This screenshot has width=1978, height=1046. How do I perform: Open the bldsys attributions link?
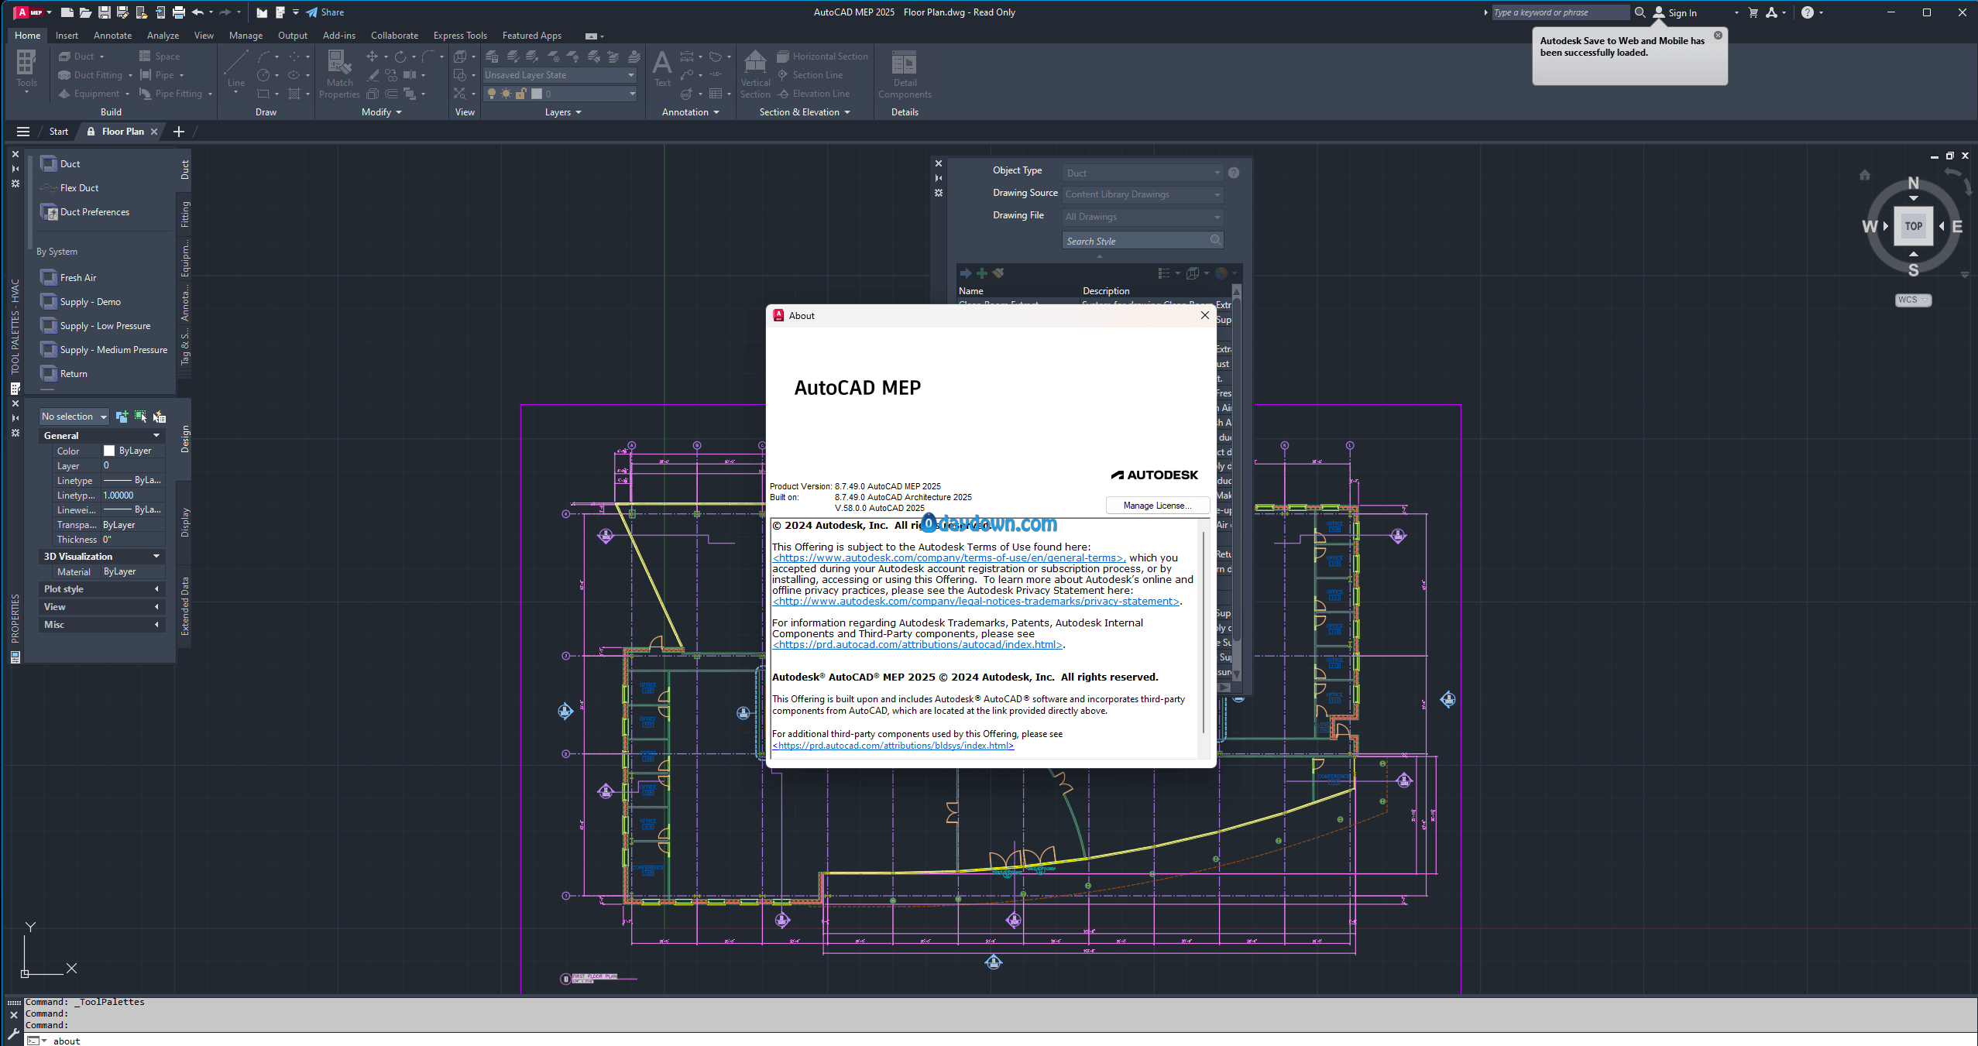[893, 746]
